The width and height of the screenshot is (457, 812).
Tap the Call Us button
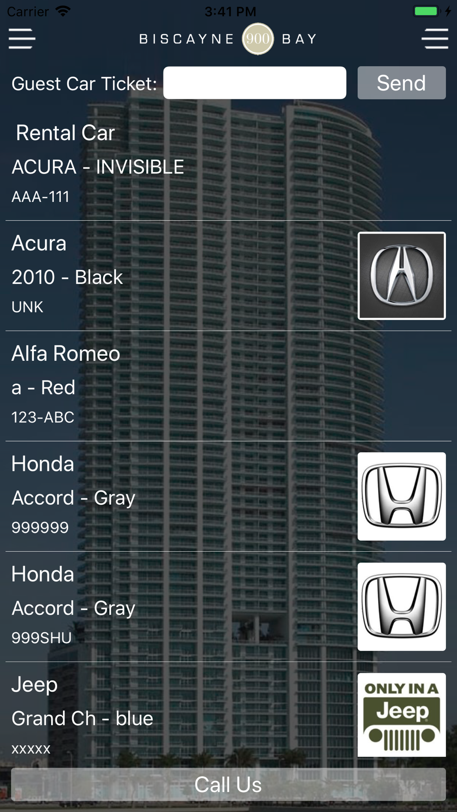tap(228, 785)
